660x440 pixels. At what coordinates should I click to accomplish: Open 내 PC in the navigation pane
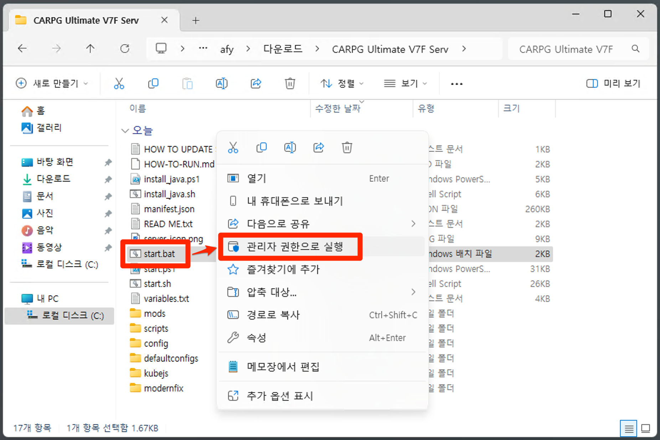pyautogui.click(x=40, y=299)
